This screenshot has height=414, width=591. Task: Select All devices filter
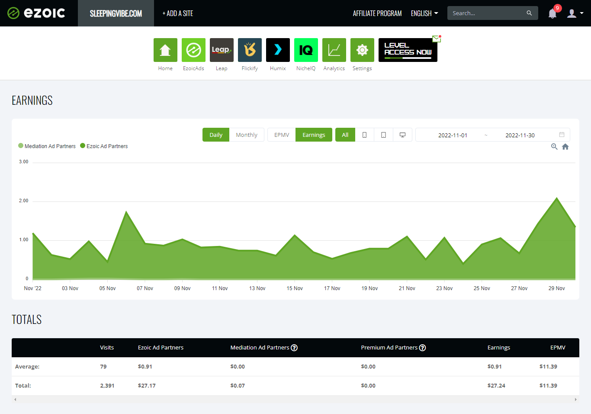[345, 135]
